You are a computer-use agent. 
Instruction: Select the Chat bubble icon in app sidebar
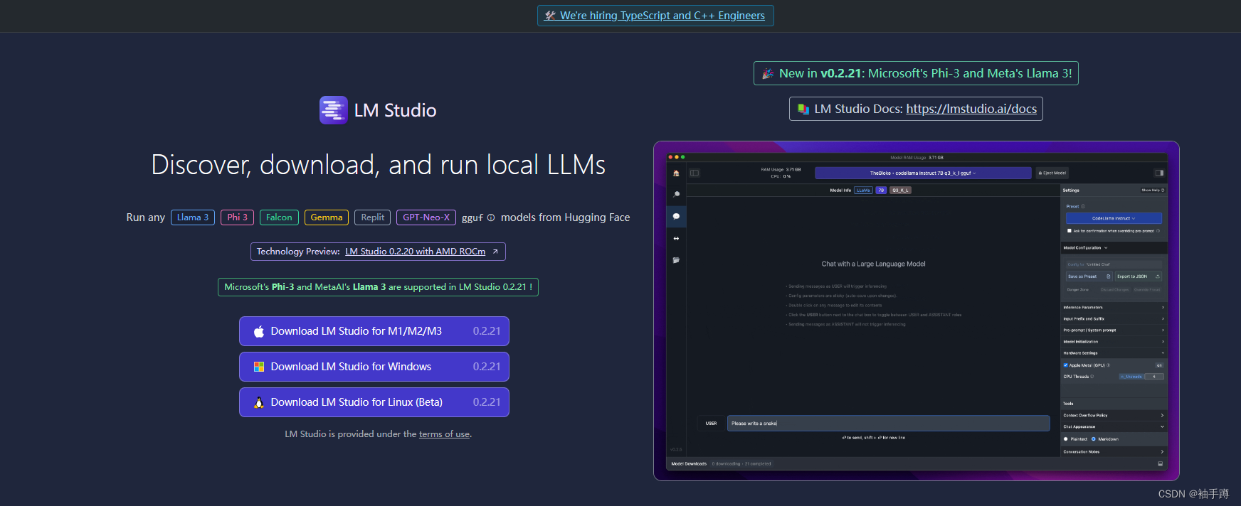click(676, 216)
